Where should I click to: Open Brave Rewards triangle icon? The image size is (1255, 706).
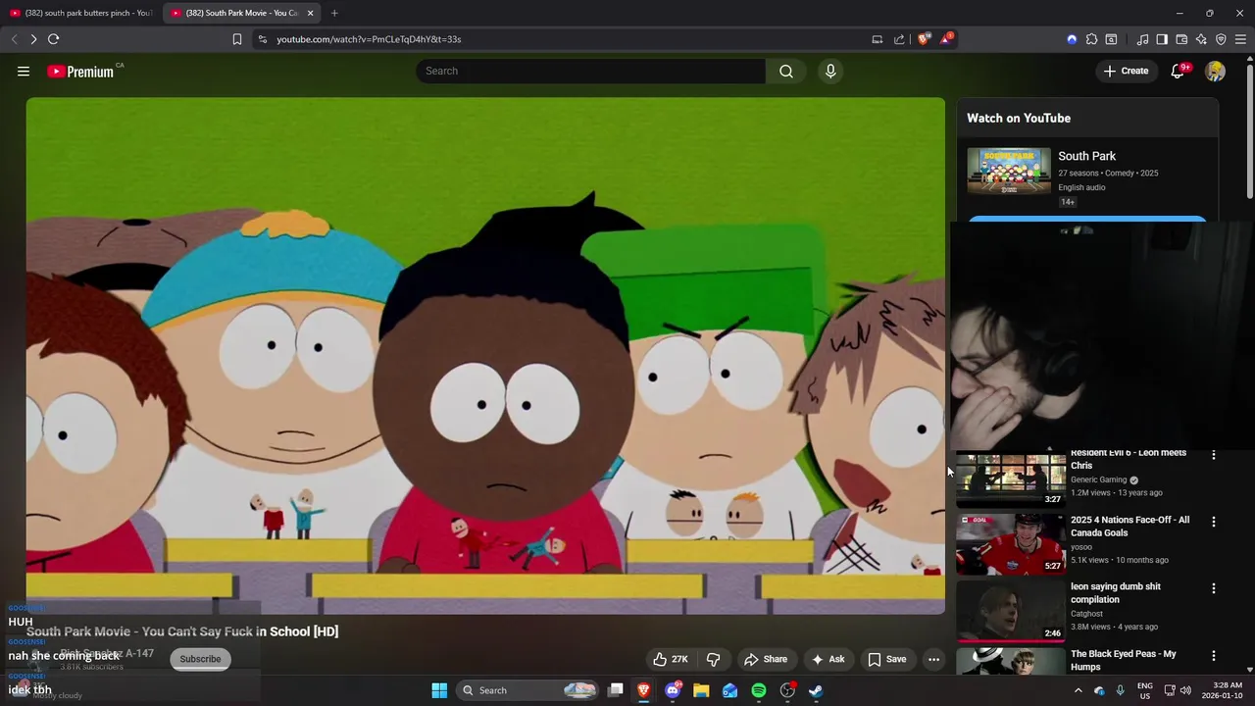(946, 39)
